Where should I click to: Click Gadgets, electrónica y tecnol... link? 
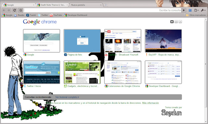83,86
